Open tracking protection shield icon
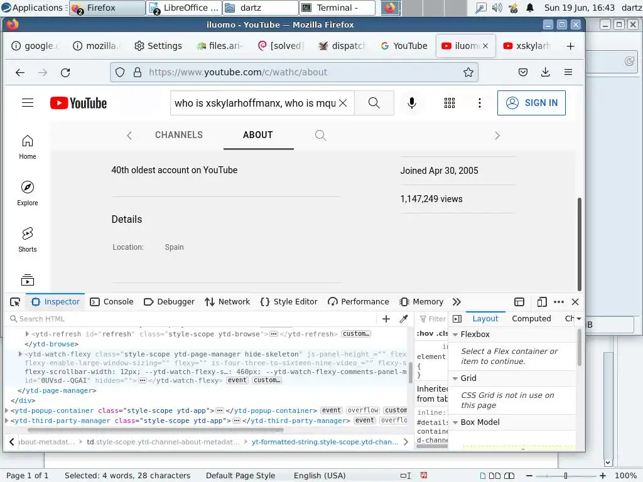Screen dimensions: 643x482 click(120, 73)
